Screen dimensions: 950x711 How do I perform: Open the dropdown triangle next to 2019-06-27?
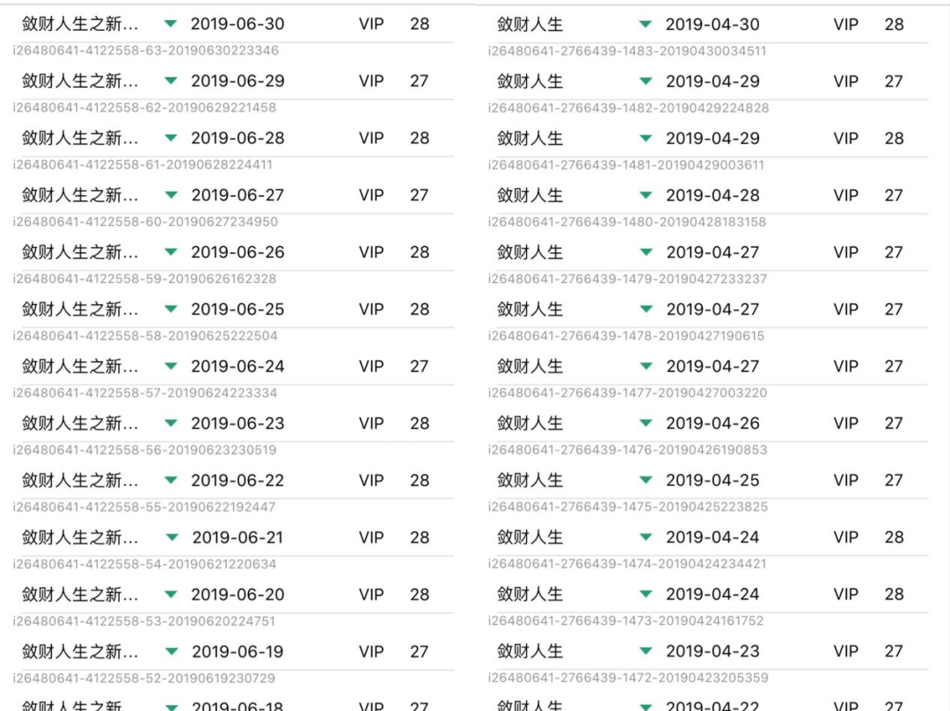point(172,195)
